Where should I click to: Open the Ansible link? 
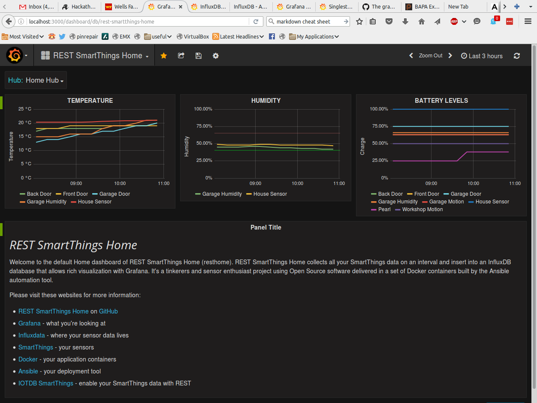[28, 371]
